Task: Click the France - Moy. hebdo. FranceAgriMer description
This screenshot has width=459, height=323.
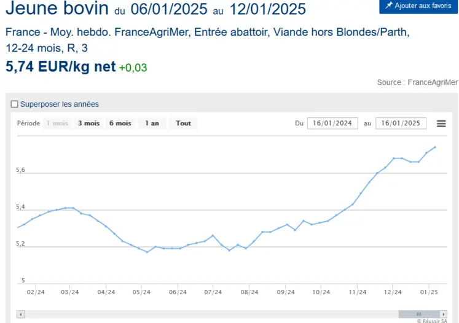Action: pyautogui.click(x=208, y=40)
